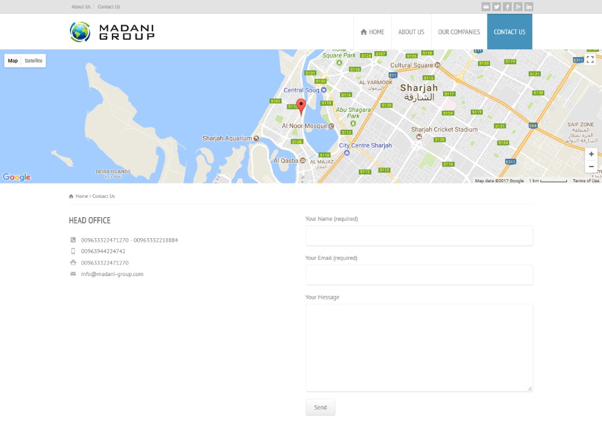This screenshot has width=602, height=421.
Task: Click the City Centre Sharjah map marker
Action: point(347,153)
